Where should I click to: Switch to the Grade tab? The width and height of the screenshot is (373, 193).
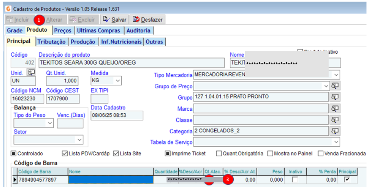coord(15,31)
